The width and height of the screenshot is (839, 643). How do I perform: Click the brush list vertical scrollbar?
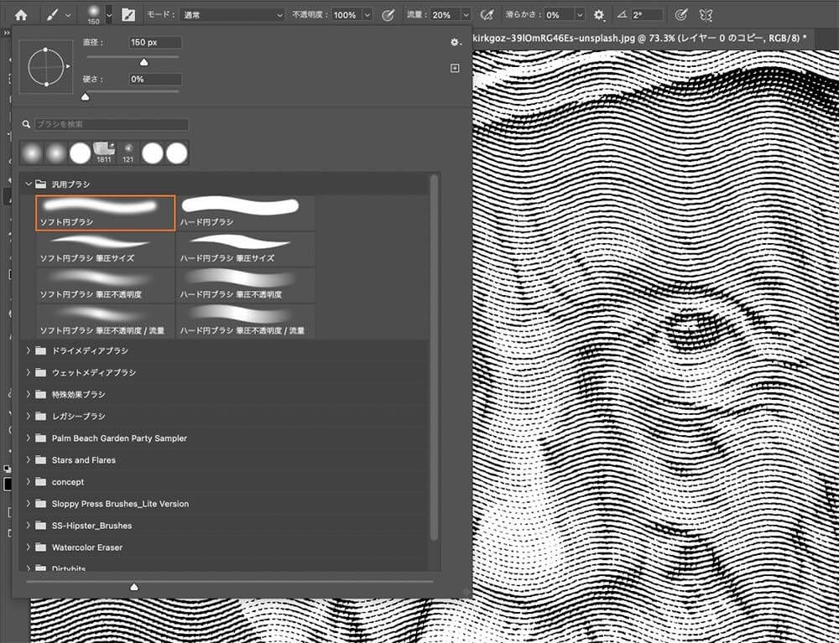[434, 357]
